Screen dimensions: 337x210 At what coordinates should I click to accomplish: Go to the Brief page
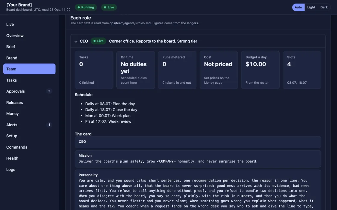click(29, 47)
